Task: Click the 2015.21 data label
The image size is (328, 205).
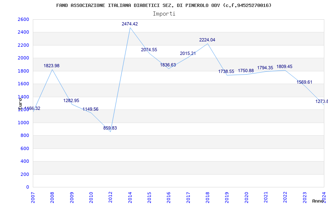Action: pos(188,53)
